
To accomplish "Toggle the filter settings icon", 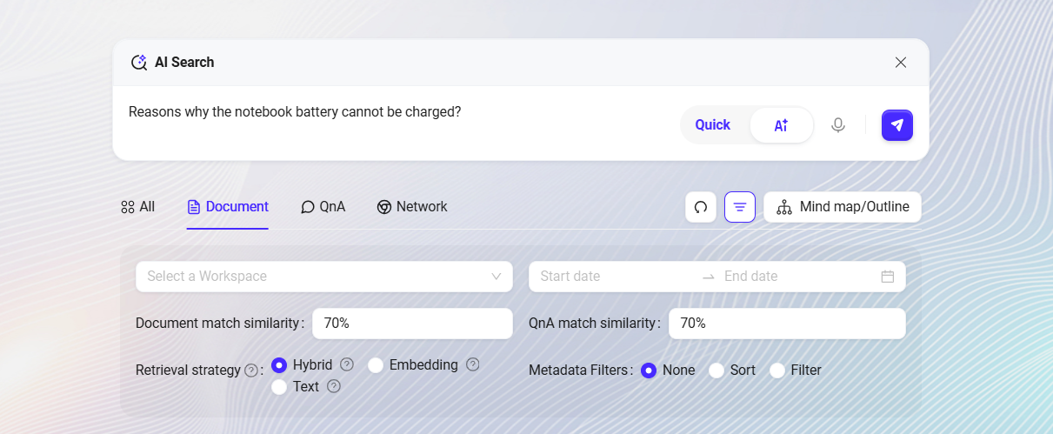I will 740,207.
